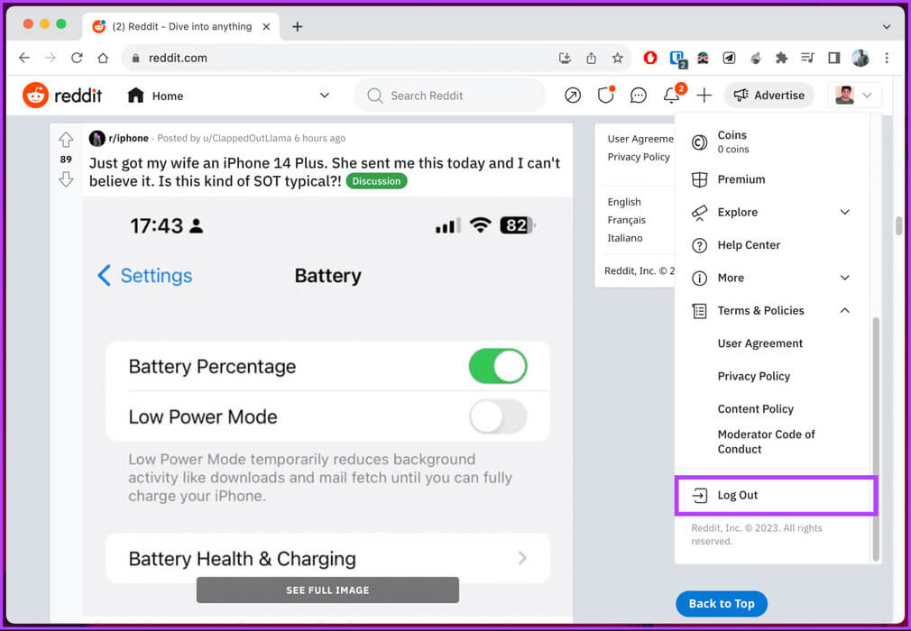Click the Discussion flair tag
Image resolution: width=911 pixels, height=631 pixels.
coord(376,181)
